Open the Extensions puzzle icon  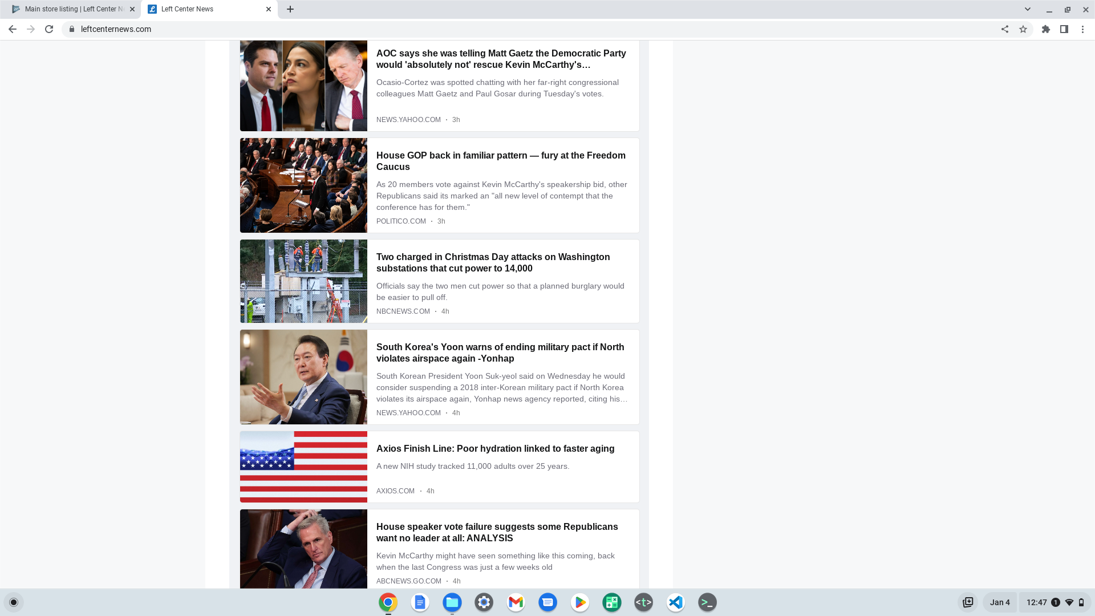[1046, 29]
